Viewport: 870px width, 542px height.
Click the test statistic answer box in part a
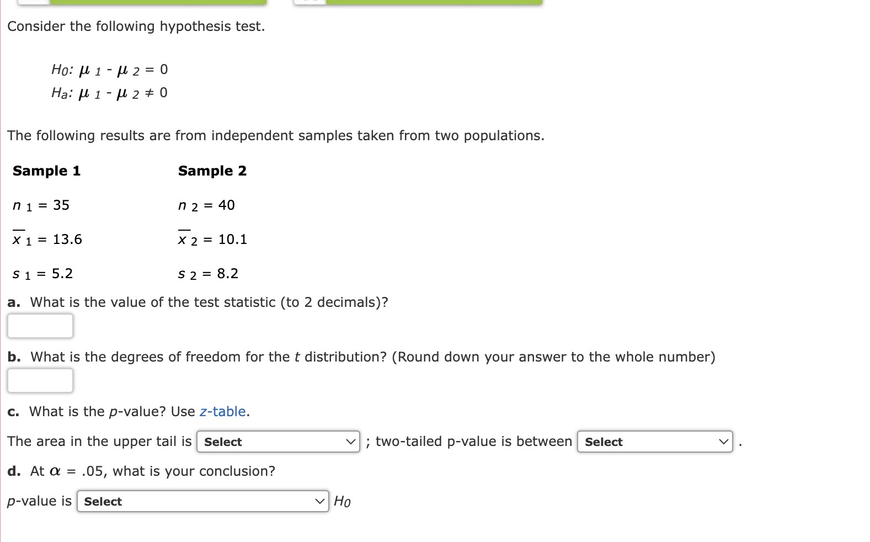click(39, 325)
